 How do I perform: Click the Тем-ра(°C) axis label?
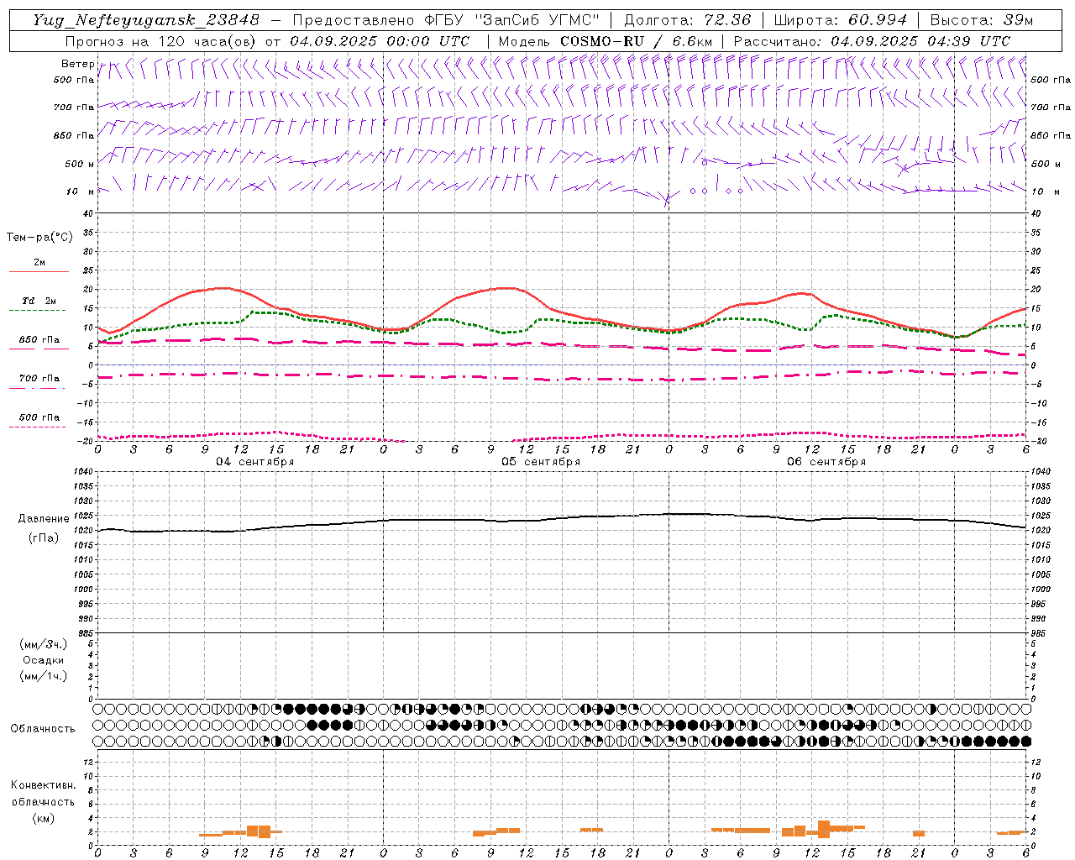coord(39,238)
